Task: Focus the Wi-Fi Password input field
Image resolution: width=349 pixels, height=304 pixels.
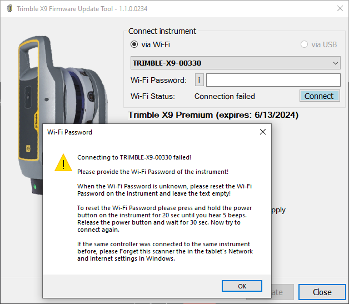Action: point(273,80)
